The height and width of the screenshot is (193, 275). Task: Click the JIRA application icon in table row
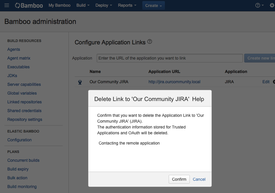[x=80, y=82]
